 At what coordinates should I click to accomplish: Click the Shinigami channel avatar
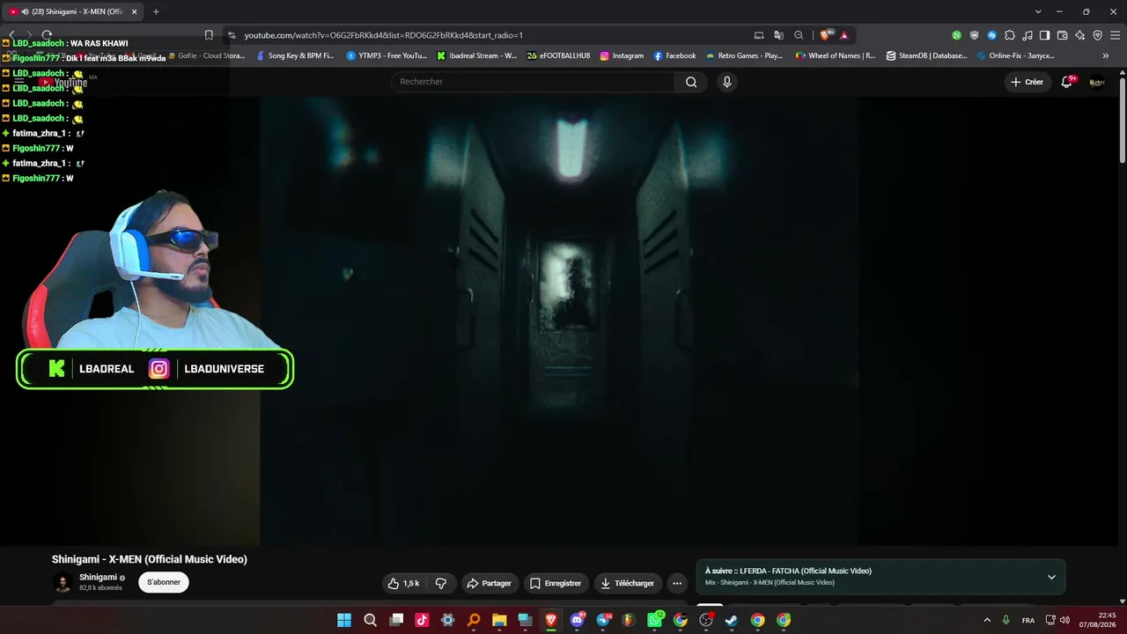63,582
